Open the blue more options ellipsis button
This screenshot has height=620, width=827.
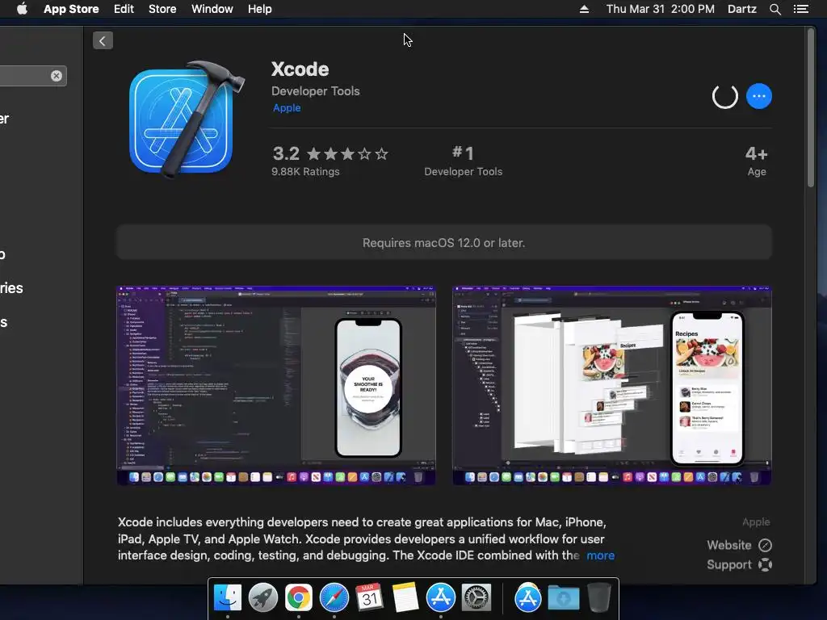point(758,96)
